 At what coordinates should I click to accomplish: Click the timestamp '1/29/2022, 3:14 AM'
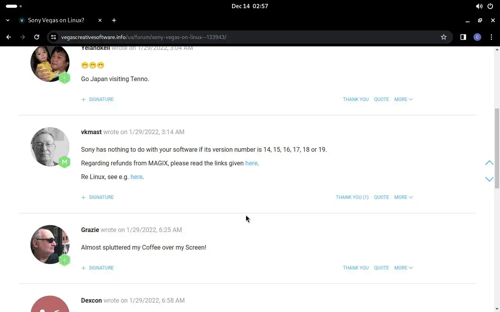point(157,132)
